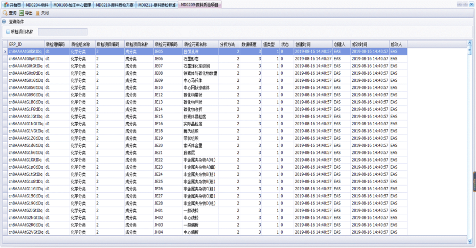476x248 pixels.
Task: Select cell 魏氏组织
Action: click(x=200, y=131)
